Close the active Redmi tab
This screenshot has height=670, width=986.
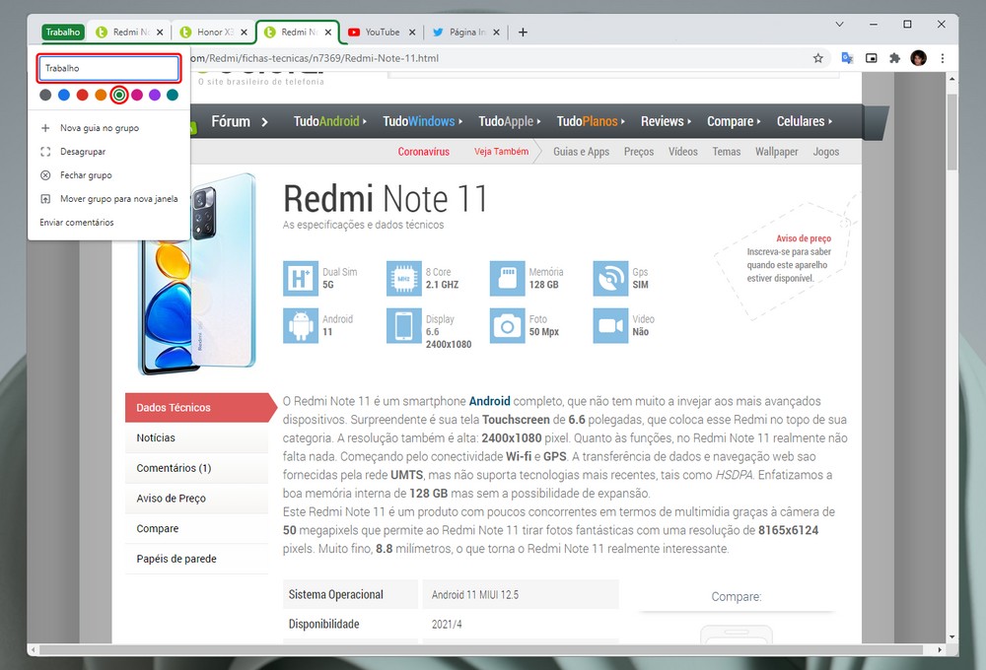[328, 33]
